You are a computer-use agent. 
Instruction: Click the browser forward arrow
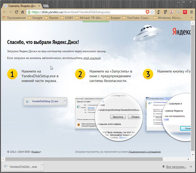coord(11,12)
